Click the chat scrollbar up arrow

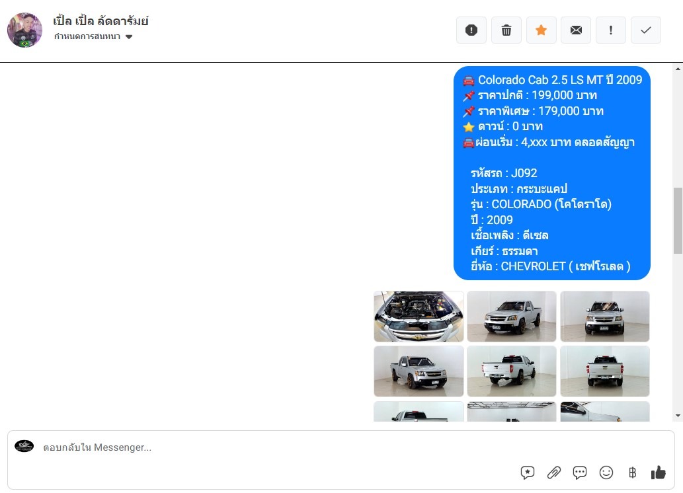tap(678, 68)
